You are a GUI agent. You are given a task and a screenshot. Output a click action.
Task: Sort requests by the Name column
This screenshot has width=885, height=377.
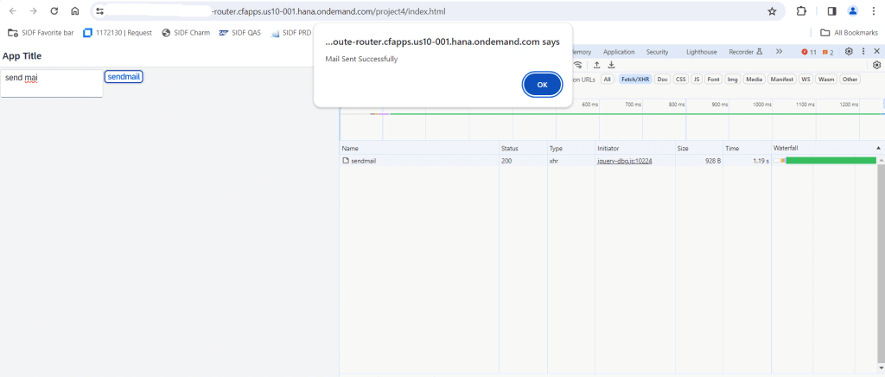coord(419,148)
